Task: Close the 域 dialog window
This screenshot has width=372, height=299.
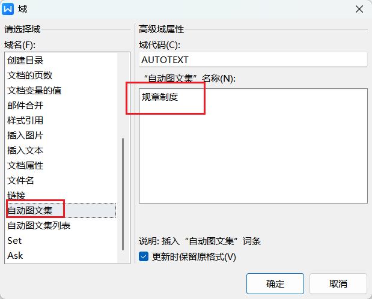Action: coord(359,9)
